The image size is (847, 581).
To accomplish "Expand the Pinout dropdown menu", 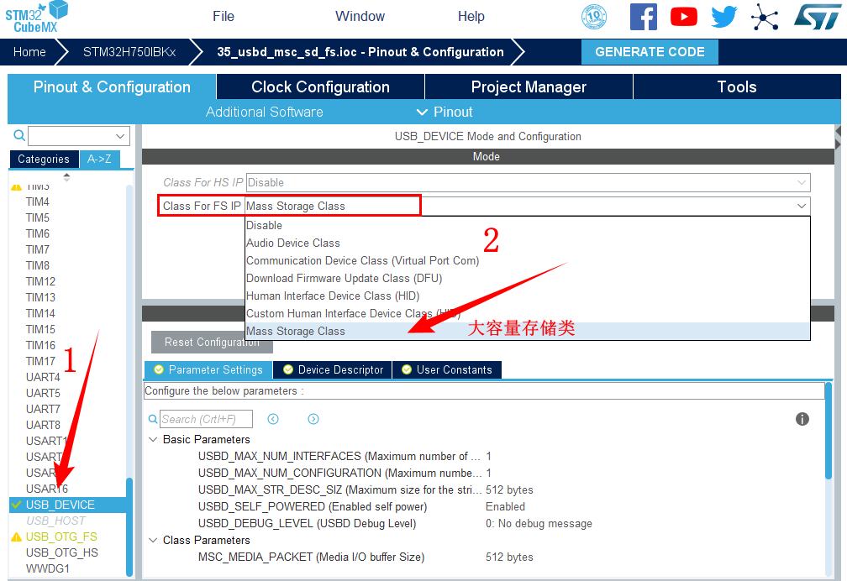I will click(445, 113).
